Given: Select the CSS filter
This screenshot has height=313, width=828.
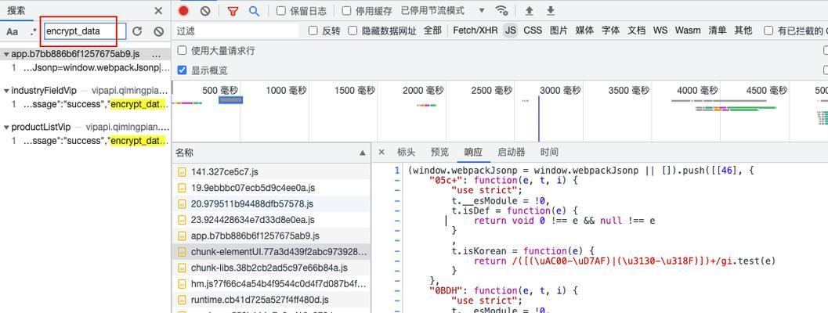Looking at the screenshot, I should click(533, 31).
